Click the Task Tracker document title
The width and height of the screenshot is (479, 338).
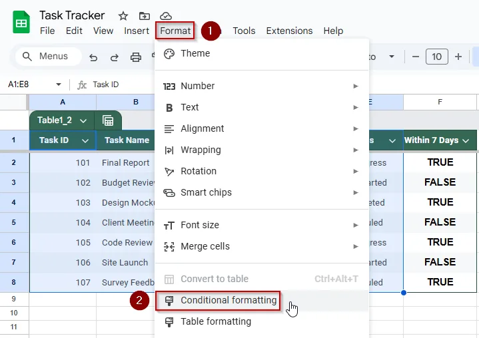tap(72, 15)
